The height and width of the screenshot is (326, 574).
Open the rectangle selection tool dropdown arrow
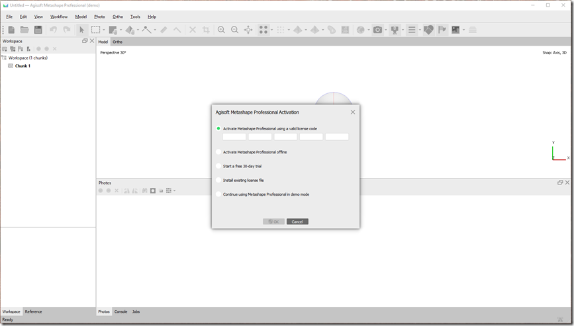(104, 30)
